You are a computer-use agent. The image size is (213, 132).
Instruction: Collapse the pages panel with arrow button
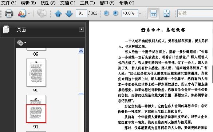click(x=81, y=29)
